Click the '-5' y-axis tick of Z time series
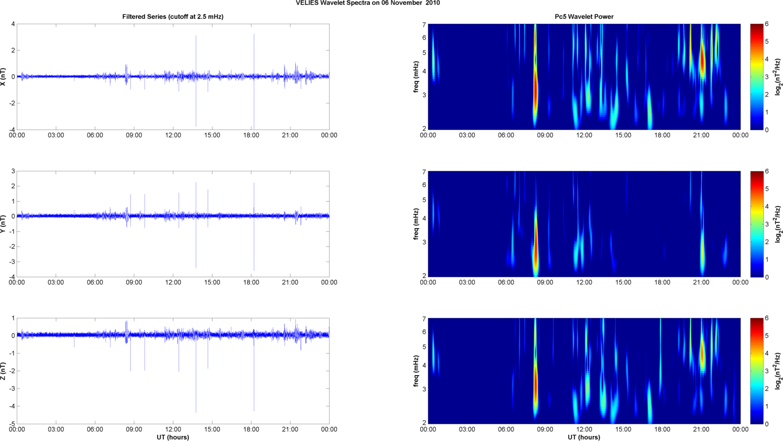Image resolution: width=783 pixels, height=441 pixels. 11,424
